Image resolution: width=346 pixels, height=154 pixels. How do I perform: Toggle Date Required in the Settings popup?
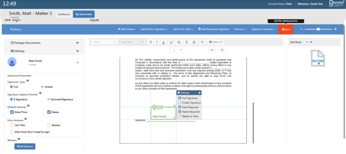180,107
